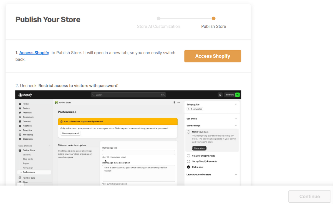
Task: Open the three-dot more options menu
Action: pyautogui.click(x=179, y=102)
